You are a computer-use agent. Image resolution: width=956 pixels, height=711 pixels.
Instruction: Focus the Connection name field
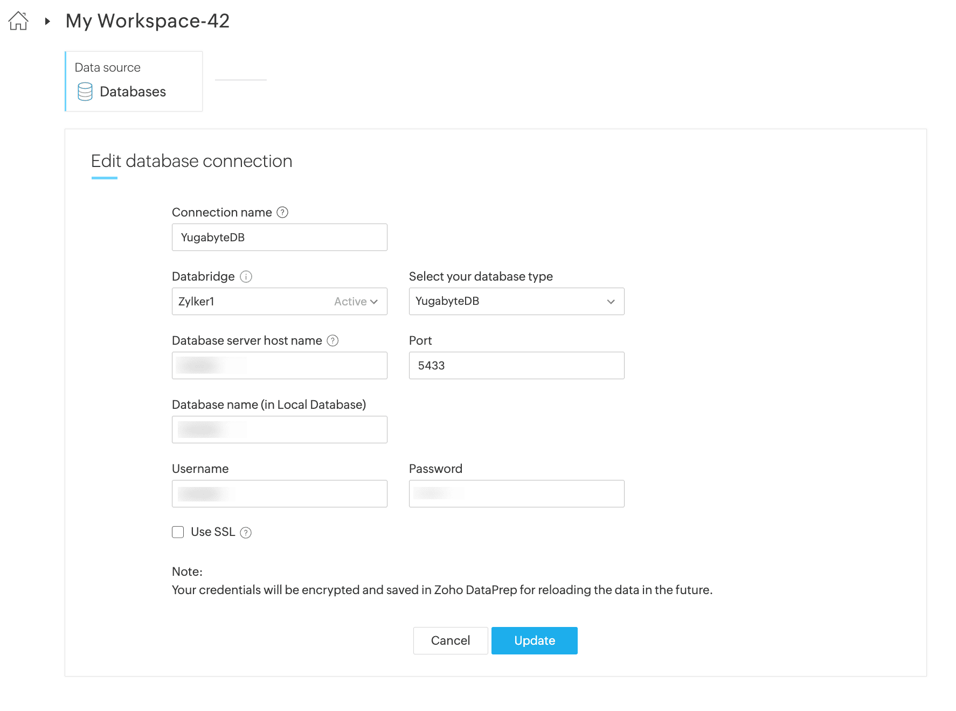tap(279, 238)
